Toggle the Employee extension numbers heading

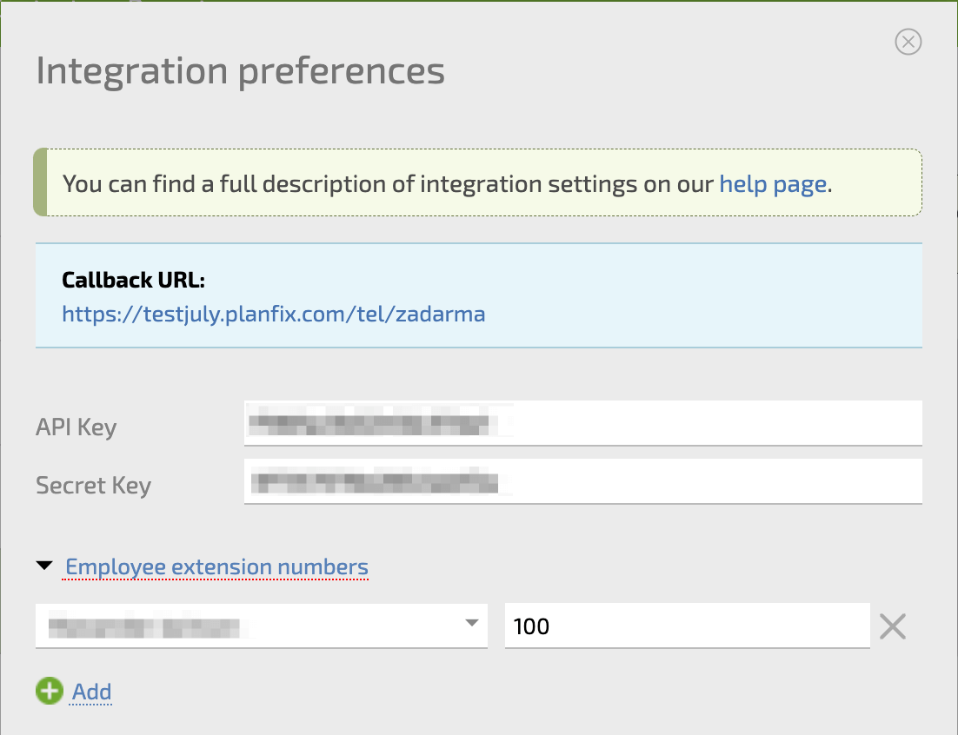[216, 567]
